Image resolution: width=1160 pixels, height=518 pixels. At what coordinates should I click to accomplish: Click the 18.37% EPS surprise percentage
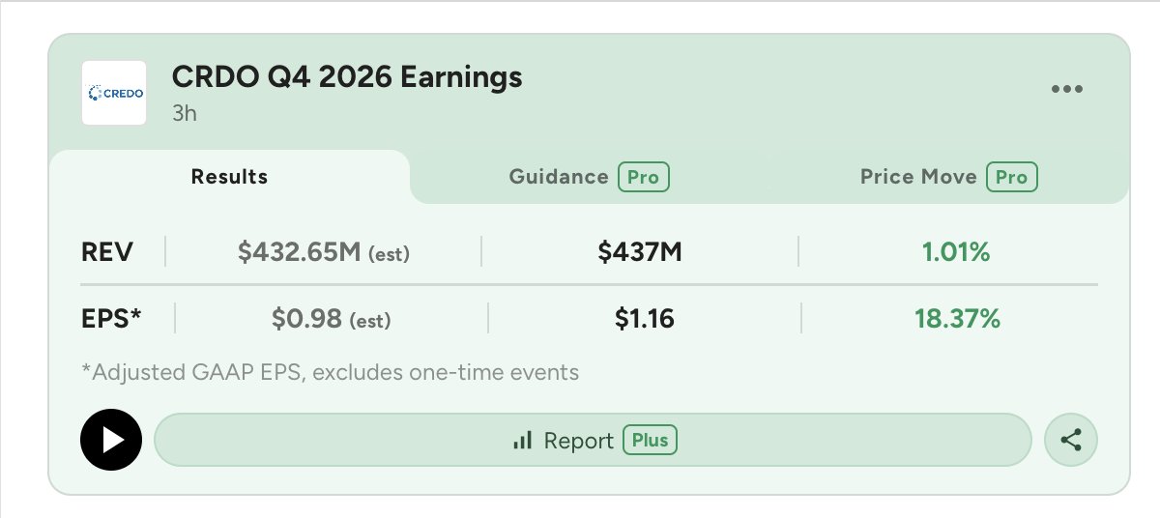(x=957, y=318)
